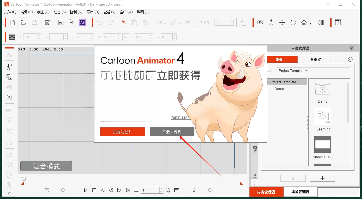This screenshot has height=199, width=362.
Task: Click the audio waveform sidebar icon
Action: coord(9,87)
